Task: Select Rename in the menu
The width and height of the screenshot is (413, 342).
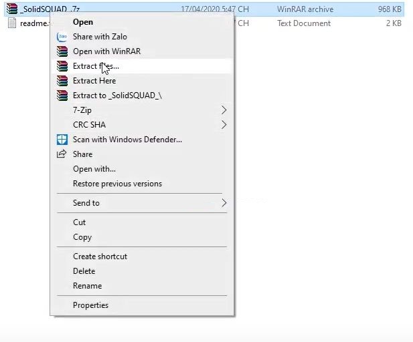Action: [x=141, y=286]
